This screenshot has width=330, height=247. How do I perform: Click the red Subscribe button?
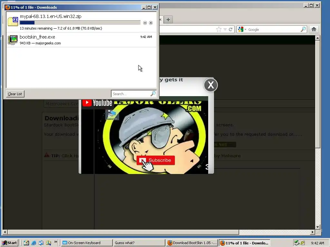(156, 160)
